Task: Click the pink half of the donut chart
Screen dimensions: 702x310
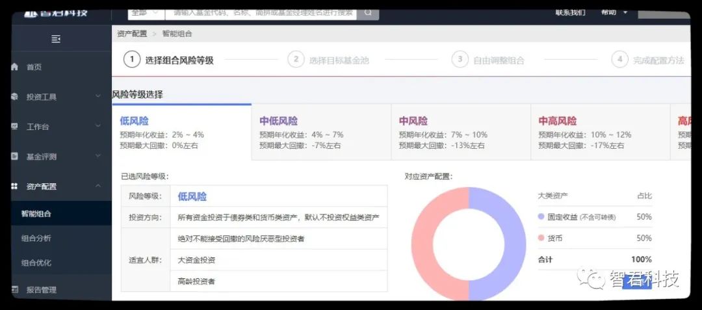Action: pos(423,244)
